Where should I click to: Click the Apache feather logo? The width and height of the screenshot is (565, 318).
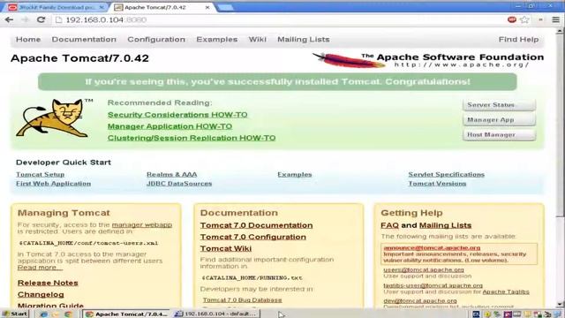(348, 60)
